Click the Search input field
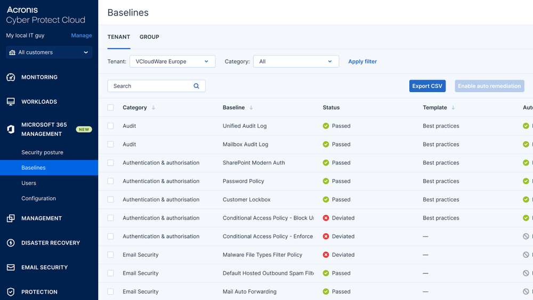This screenshot has width=533, height=300. (x=156, y=86)
